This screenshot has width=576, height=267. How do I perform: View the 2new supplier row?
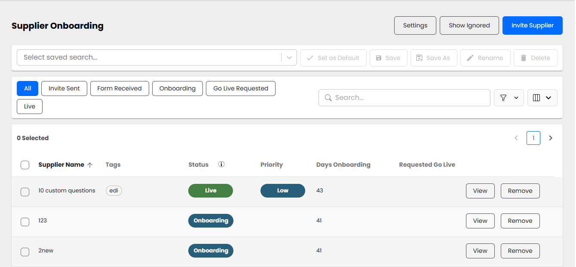pyautogui.click(x=480, y=251)
